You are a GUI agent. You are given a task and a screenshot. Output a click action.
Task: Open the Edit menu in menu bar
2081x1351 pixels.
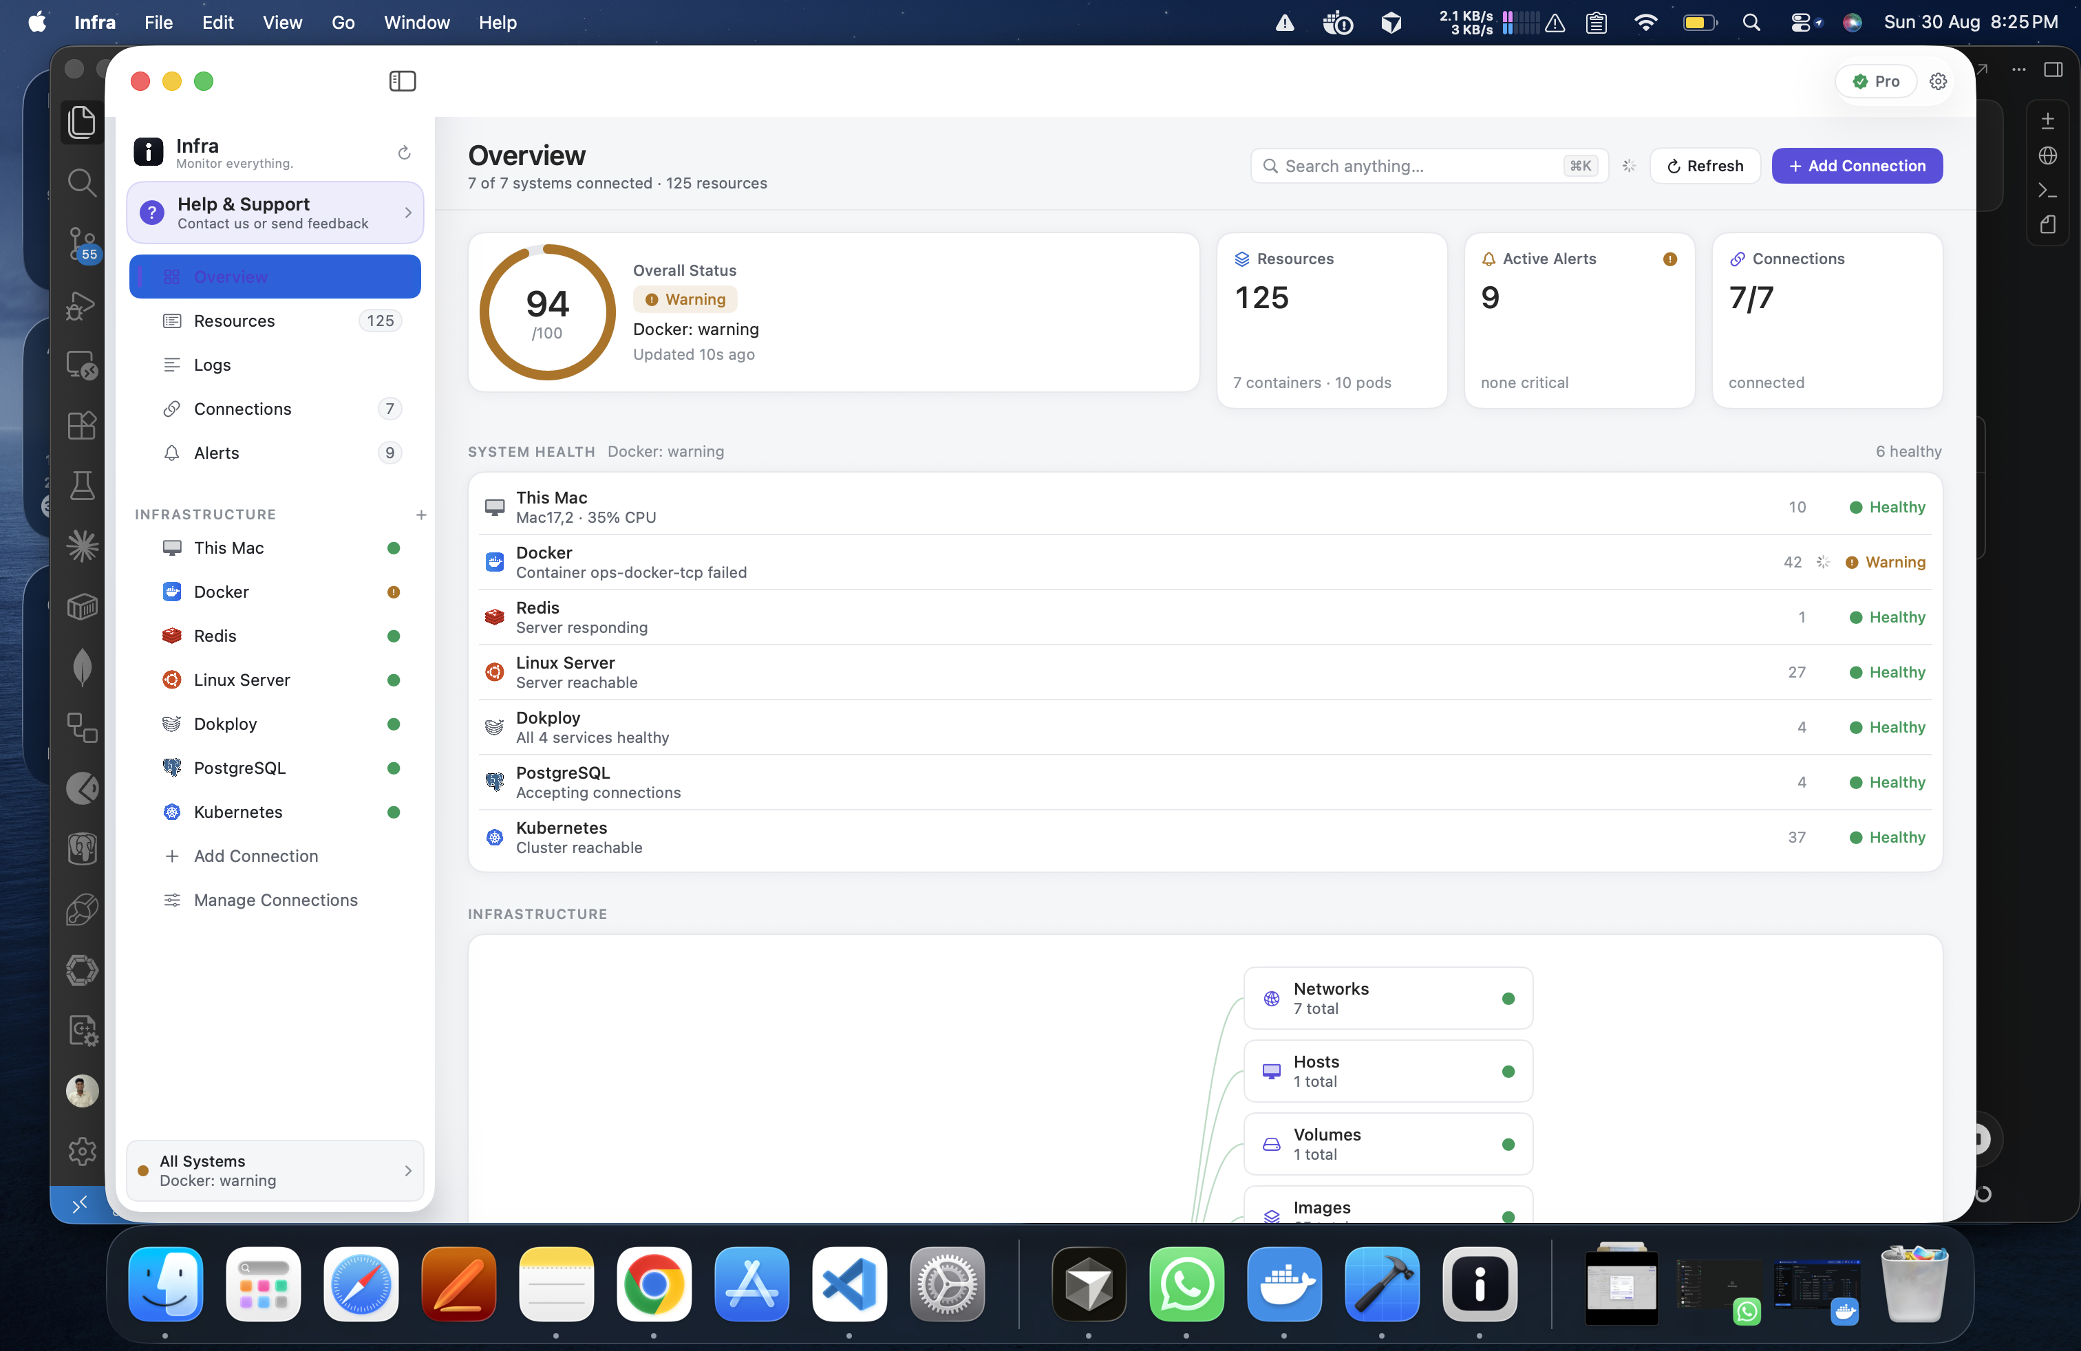click(x=217, y=22)
